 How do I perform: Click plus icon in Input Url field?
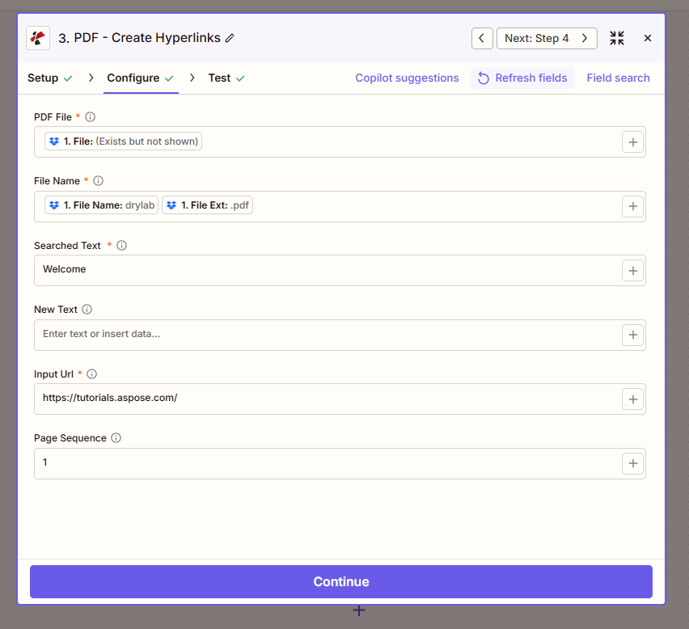click(x=632, y=399)
